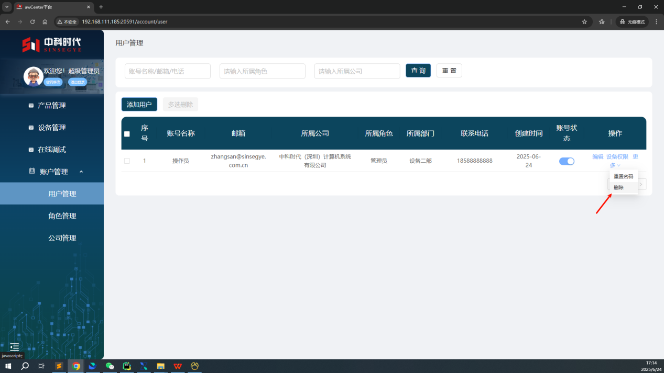The image size is (664, 373).
Task: Click the 设备权限 link for 操作员
Action: point(617,157)
